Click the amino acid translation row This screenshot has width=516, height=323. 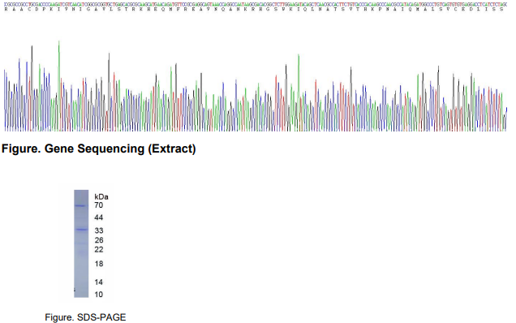pos(254,9)
